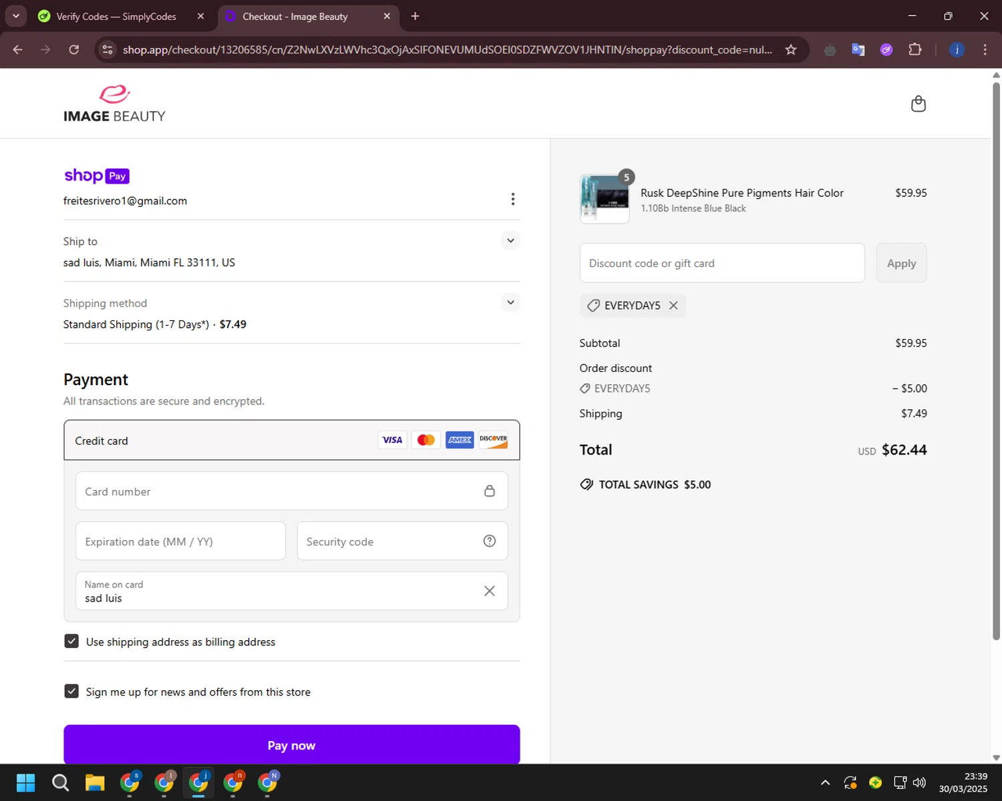Click the Visa card logo
This screenshot has height=801, width=1002.
pyautogui.click(x=392, y=440)
